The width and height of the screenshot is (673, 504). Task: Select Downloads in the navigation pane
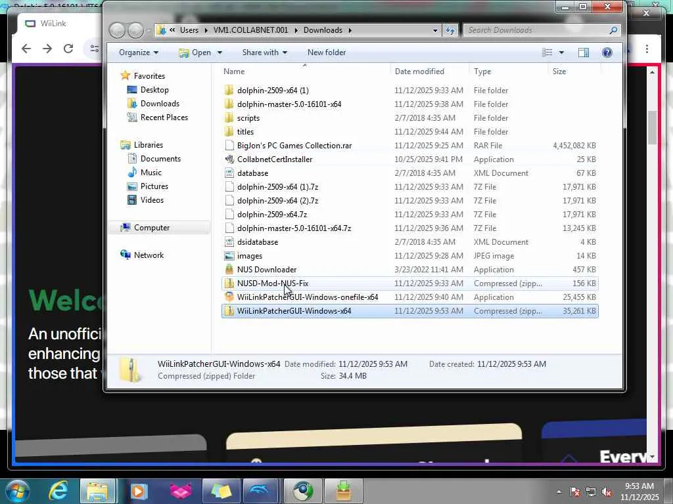coord(160,103)
